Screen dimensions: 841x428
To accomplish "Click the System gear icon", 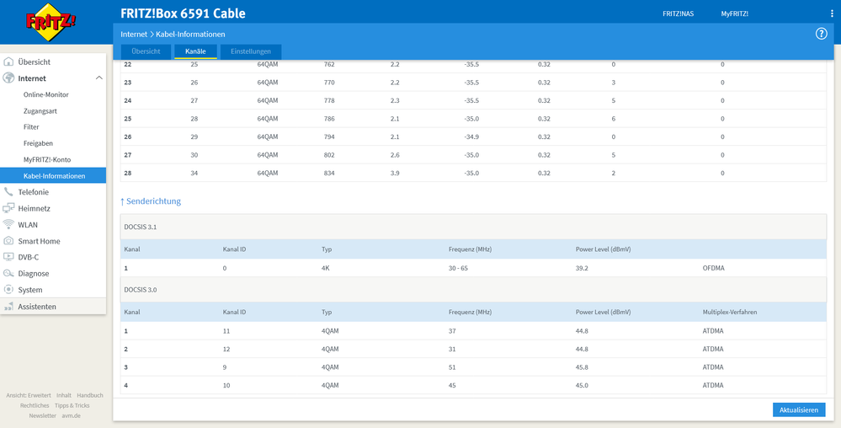I will (x=9, y=290).
